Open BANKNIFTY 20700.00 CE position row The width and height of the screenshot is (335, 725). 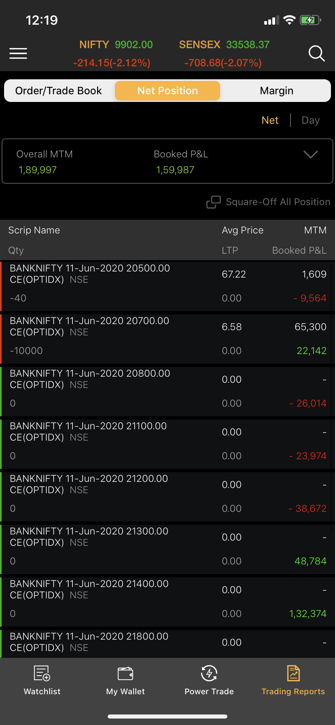tap(167, 338)
